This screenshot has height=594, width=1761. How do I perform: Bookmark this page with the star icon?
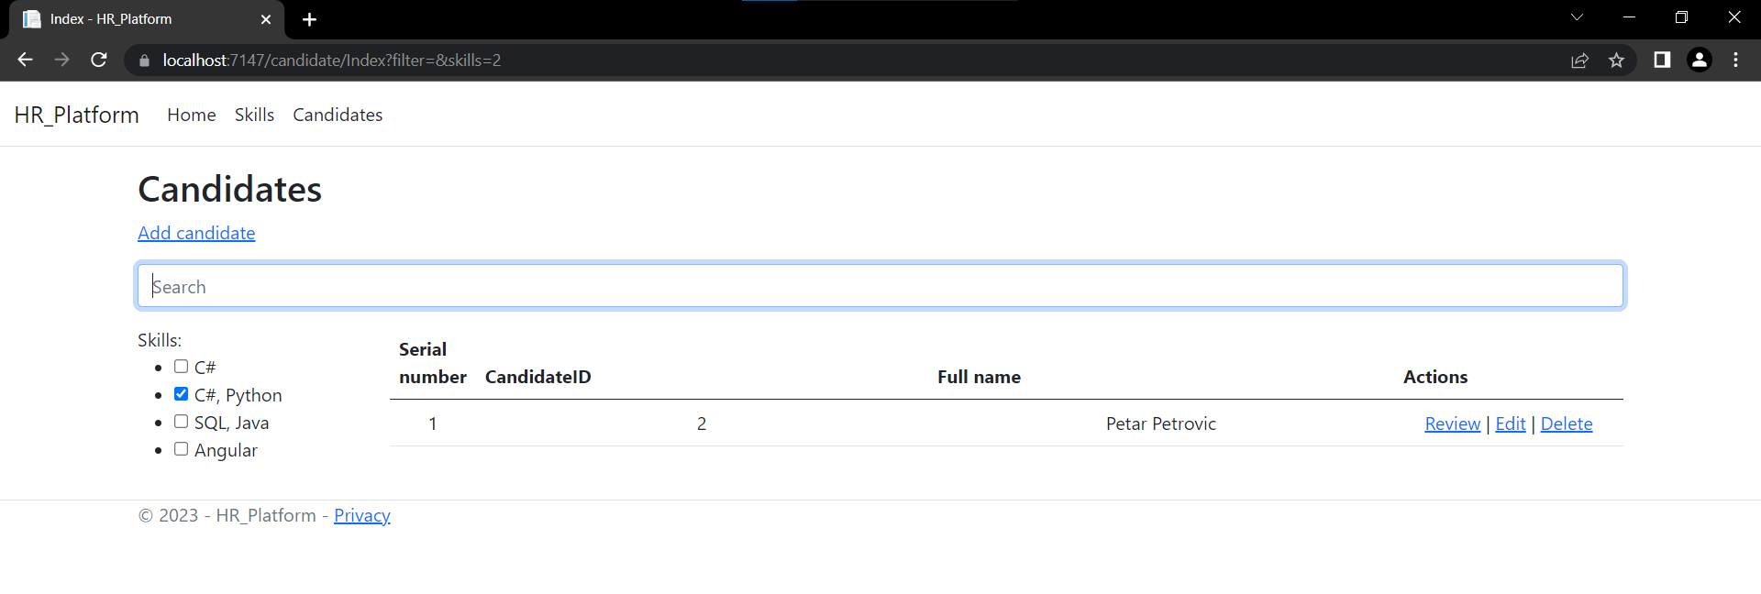coord(1616,60)
